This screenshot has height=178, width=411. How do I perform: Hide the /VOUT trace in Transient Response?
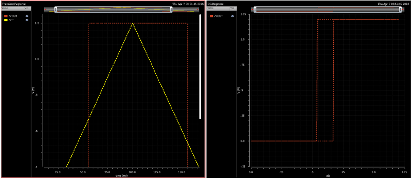[27, 16]
